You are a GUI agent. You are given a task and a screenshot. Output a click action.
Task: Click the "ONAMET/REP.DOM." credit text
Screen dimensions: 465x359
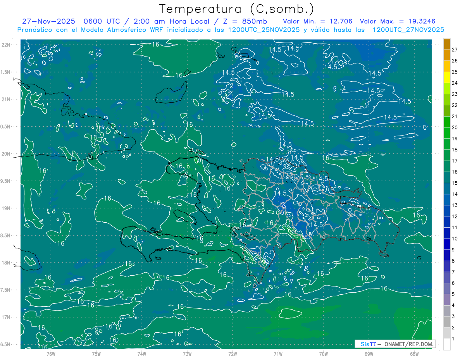coord(408,344)
